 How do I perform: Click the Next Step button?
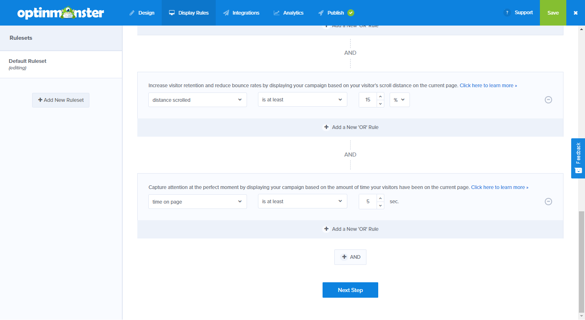350,290
